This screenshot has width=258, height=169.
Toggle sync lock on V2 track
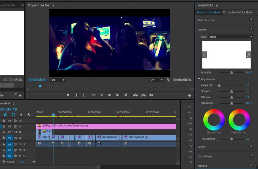[16, 132]
